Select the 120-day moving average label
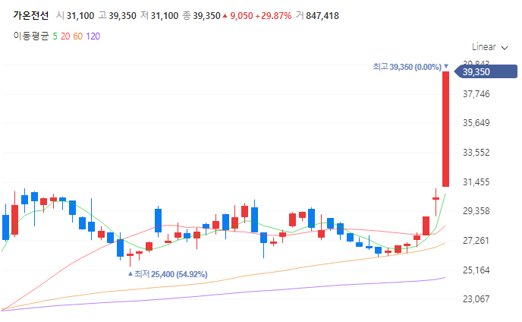 click(93, 36)
